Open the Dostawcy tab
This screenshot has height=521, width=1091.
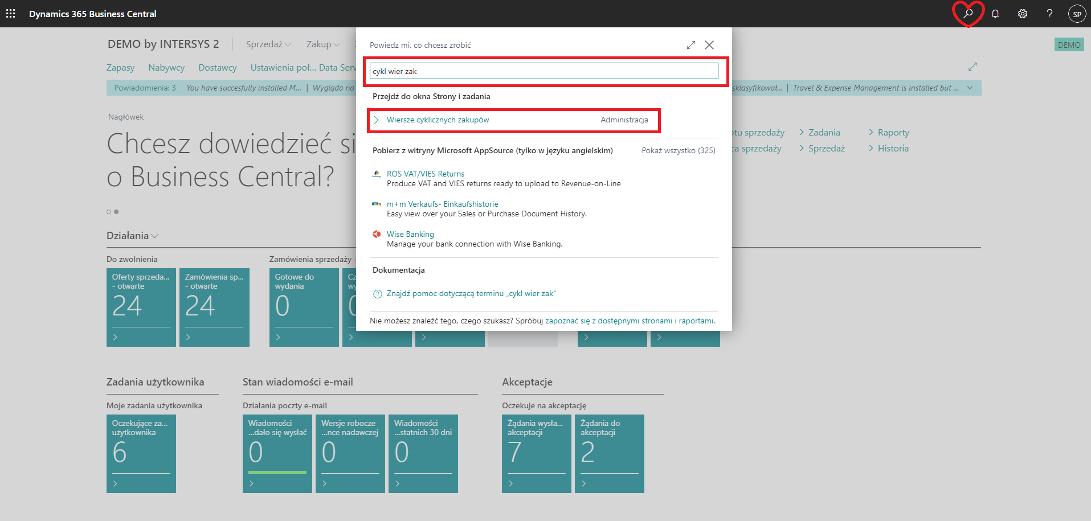217,68
